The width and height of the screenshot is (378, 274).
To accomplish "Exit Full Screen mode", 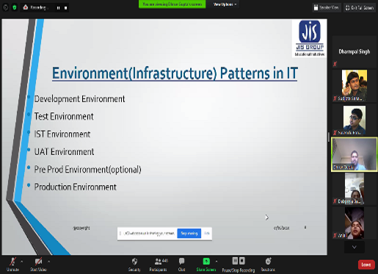I will coord(360,8).
